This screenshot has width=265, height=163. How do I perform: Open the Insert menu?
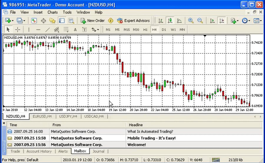click(38, 12)
